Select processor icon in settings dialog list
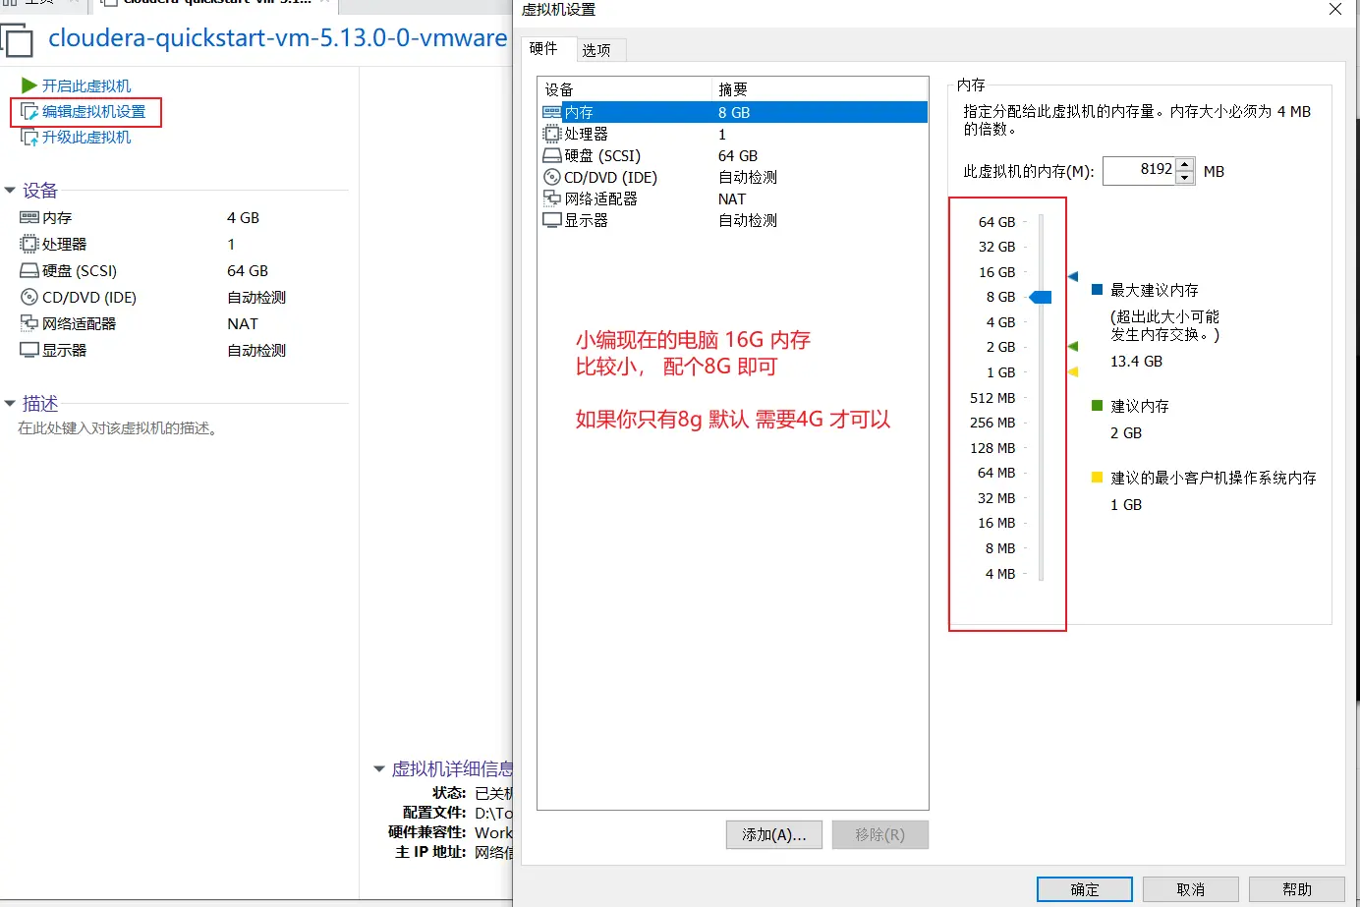The width and height of the screenshot is (1360, 907). [552, 134]
